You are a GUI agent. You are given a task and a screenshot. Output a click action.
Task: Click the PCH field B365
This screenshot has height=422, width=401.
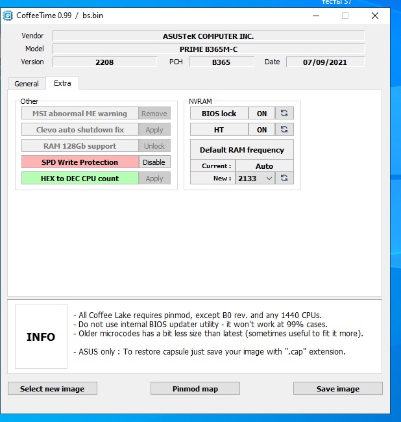point(221,62)
